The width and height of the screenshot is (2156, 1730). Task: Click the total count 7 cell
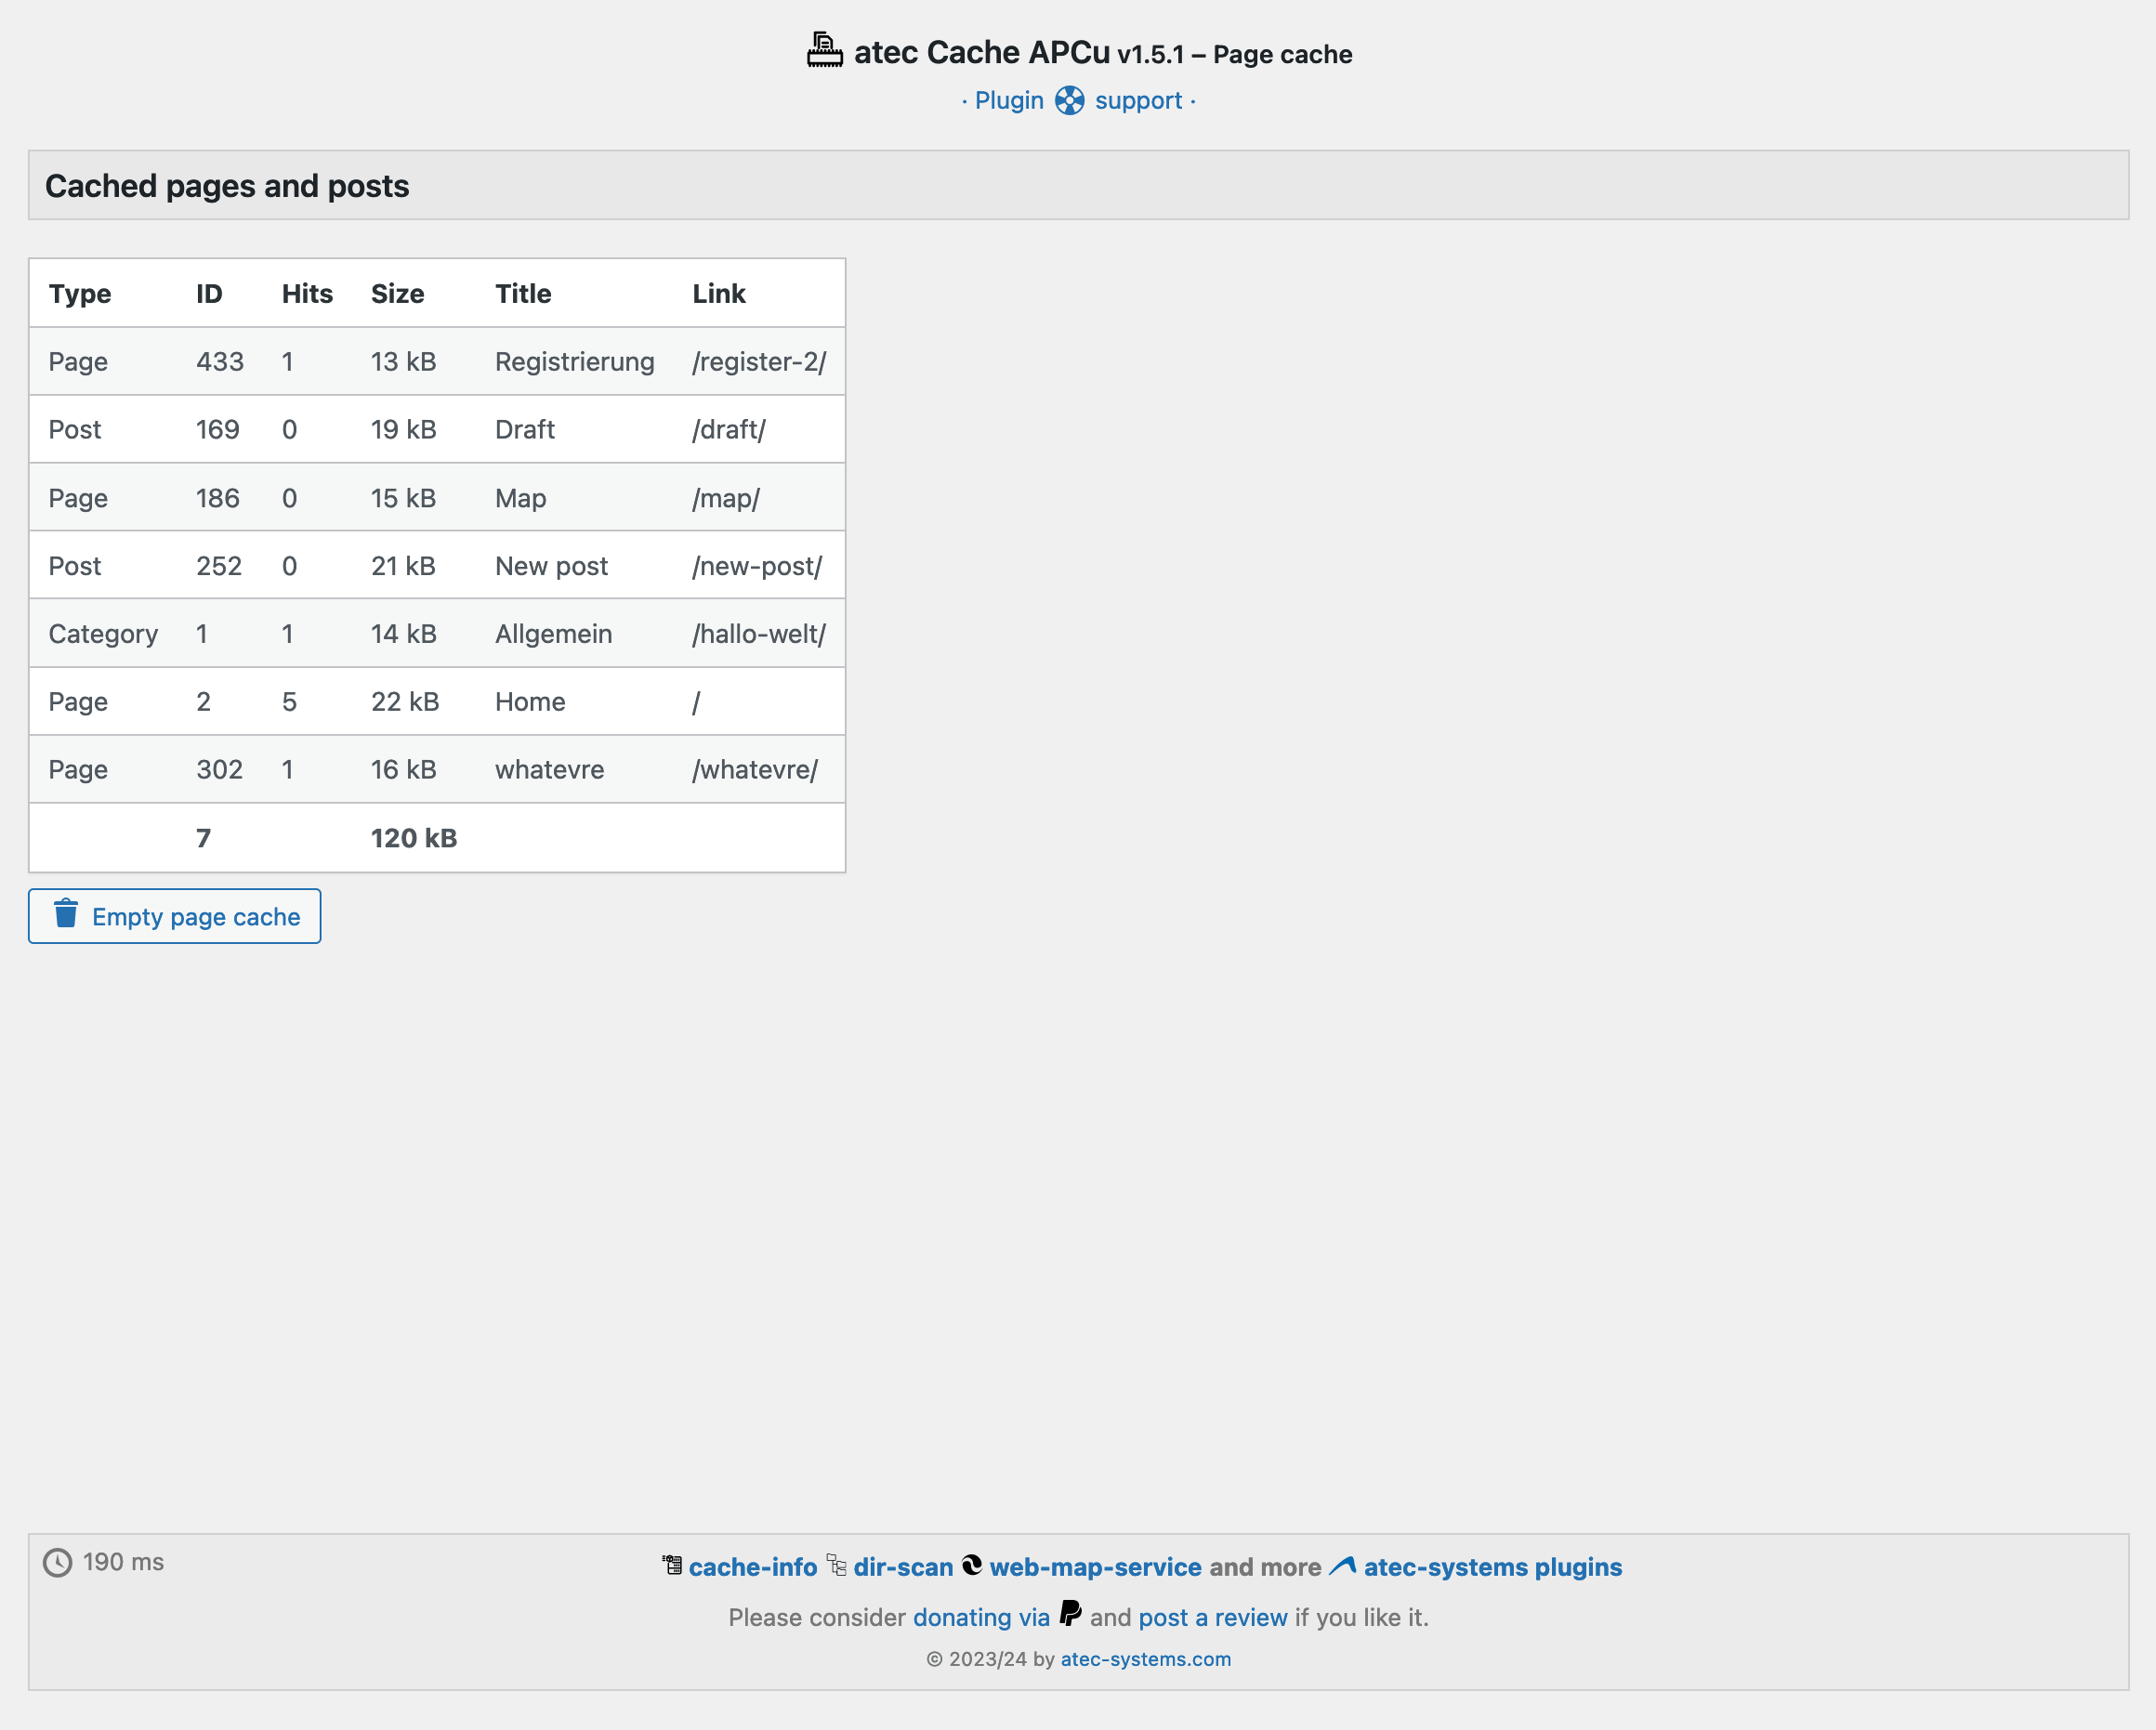pos(204,838)
